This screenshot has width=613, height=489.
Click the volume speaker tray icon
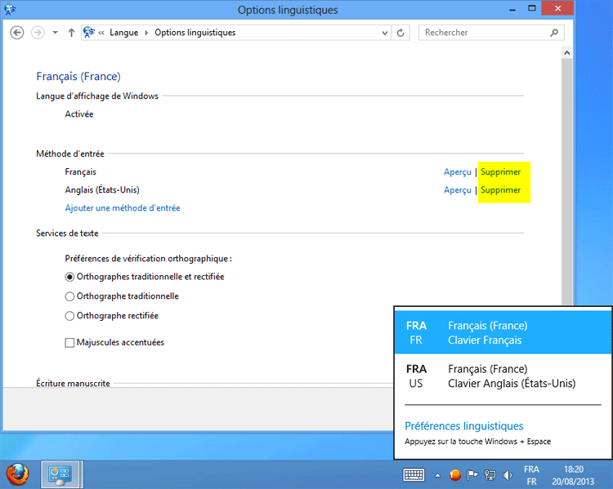click(x=507, y=474)
